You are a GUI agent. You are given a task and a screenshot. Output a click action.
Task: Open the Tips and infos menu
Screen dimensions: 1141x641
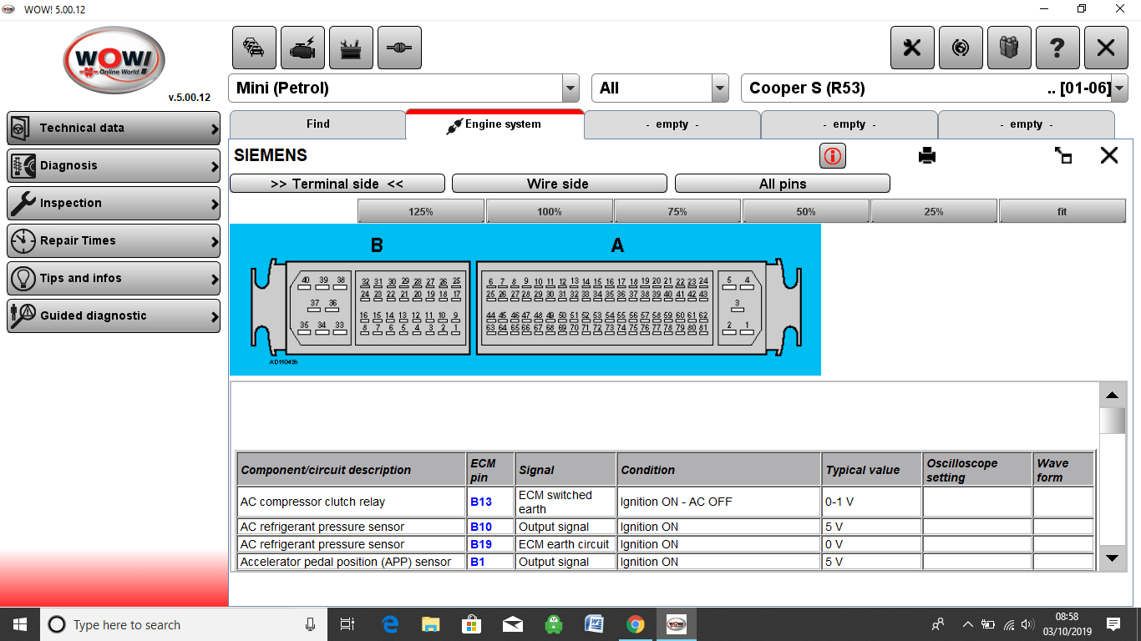(114, 279)
